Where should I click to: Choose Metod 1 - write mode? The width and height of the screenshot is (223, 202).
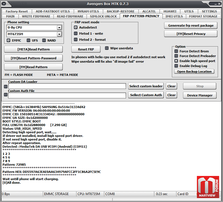pos(76,33)
